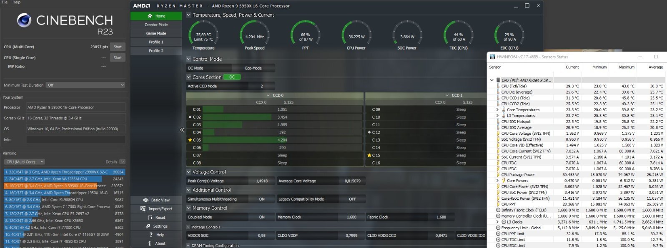Toggle the OC switch in Cores Section
Viewport: 667px width, 248px height.
tap(232, 77)
